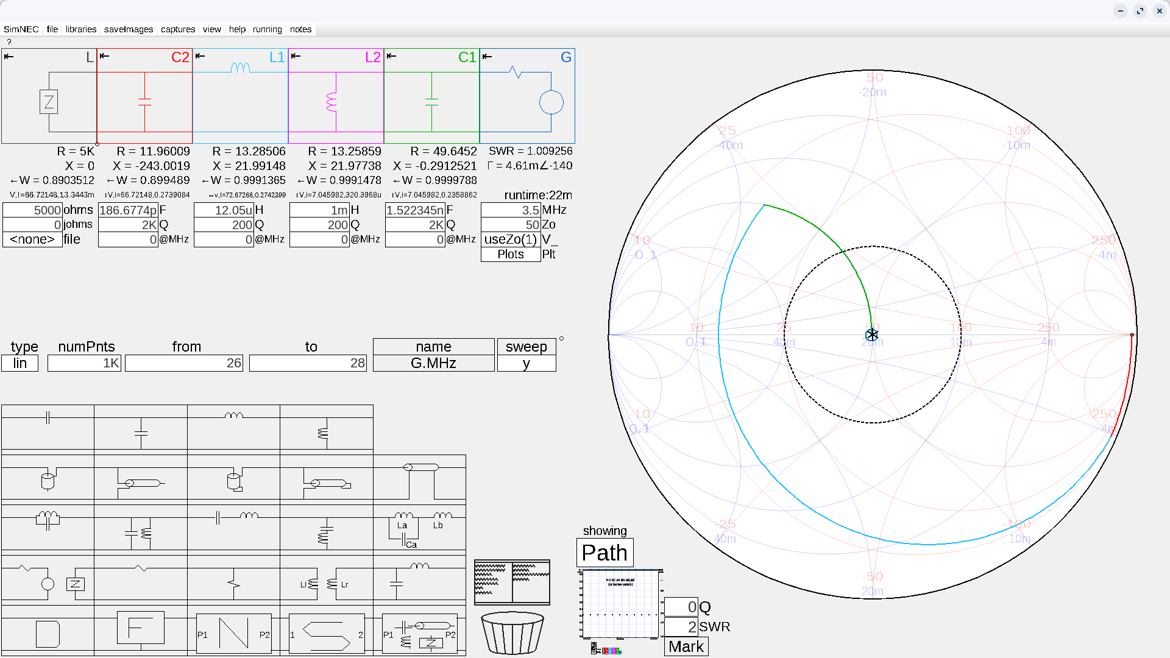The height and width of the screenshot is (658, 1170).
Task: Open the <none> file selector
Action: 32,239
